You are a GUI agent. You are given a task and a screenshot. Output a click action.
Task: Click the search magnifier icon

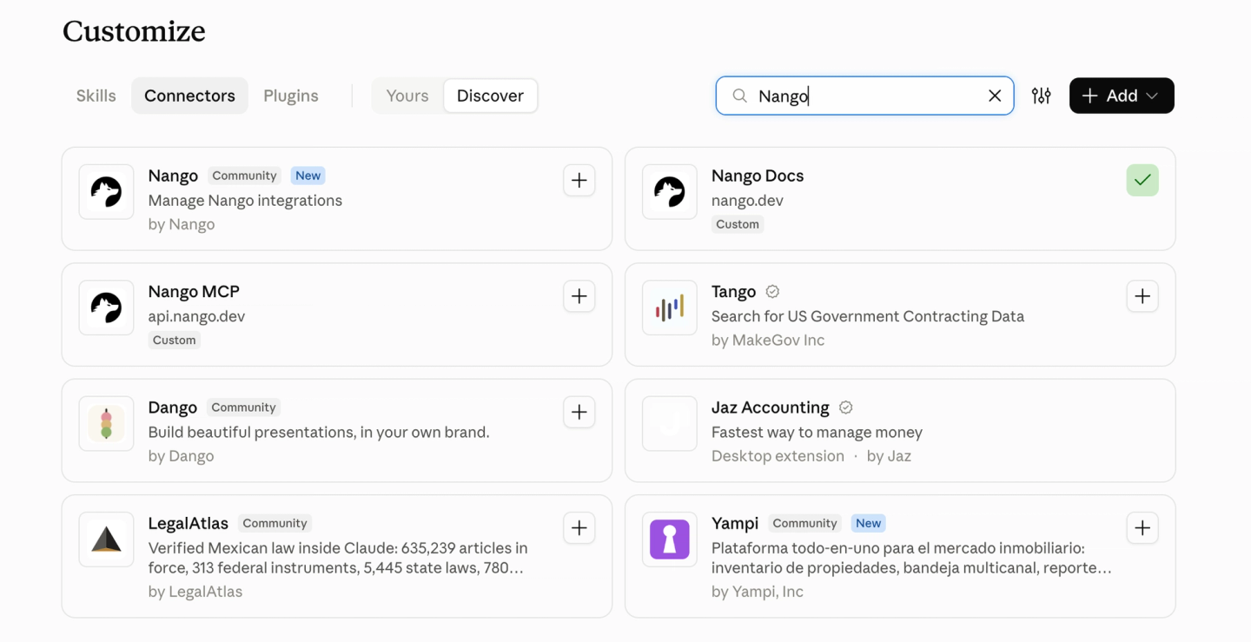pos(739,96)
